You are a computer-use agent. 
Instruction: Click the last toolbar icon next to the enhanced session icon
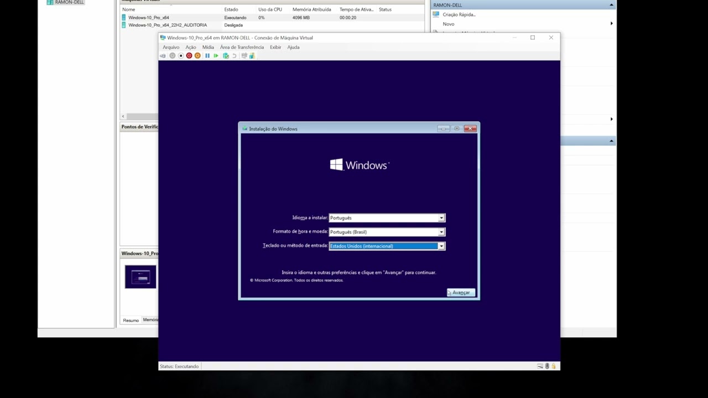[x=252, y=56]
